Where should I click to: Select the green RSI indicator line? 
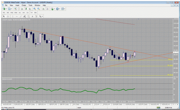(68, 90)
